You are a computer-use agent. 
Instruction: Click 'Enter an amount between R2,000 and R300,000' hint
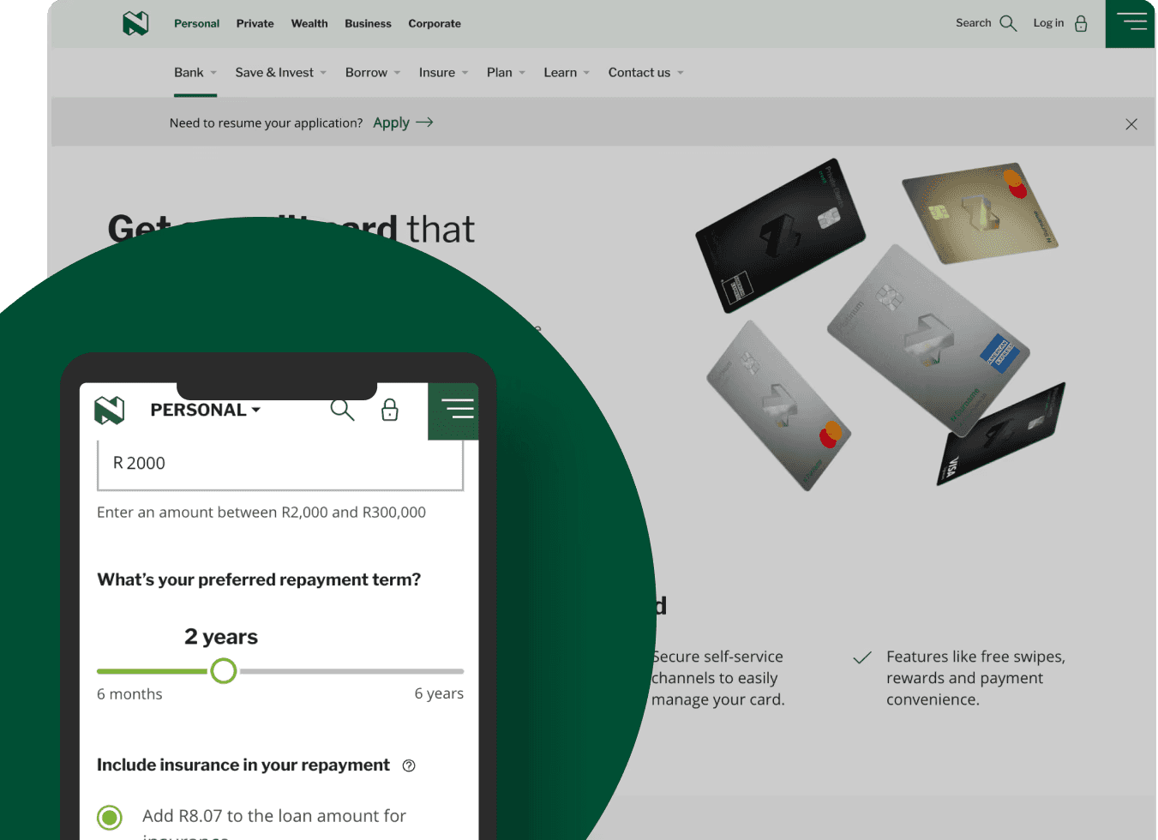261,513
